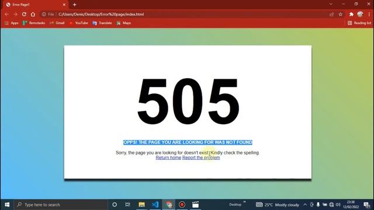Open the Translate bookmark
The height and width of the screenshot is (210, 374).
(x=102, y=23)
